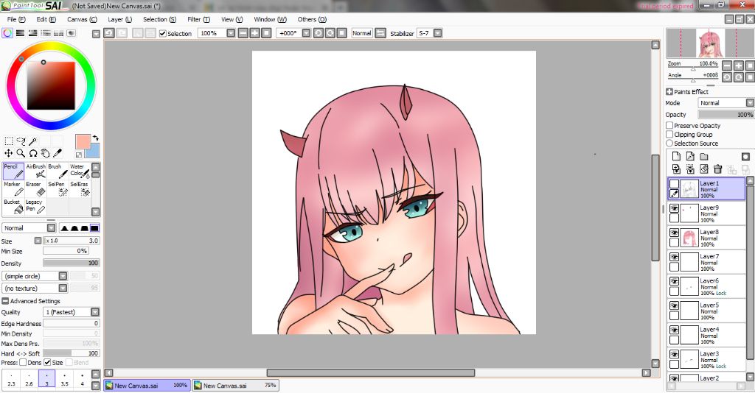Viewport: 755px width, 393px height.
Task: Adjust the layer Opacity slider
Action: 726,115
